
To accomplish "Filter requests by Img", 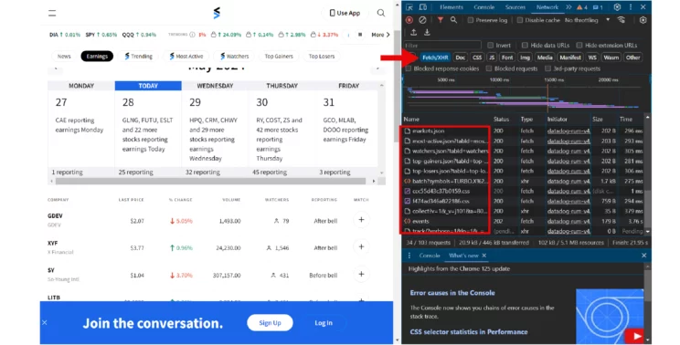I will coord(525,57).
